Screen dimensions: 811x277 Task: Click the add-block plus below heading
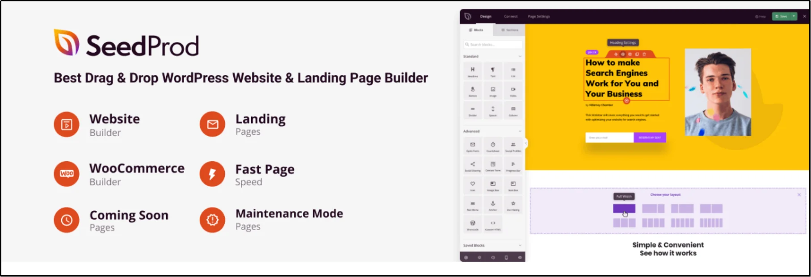pos(626,101)
